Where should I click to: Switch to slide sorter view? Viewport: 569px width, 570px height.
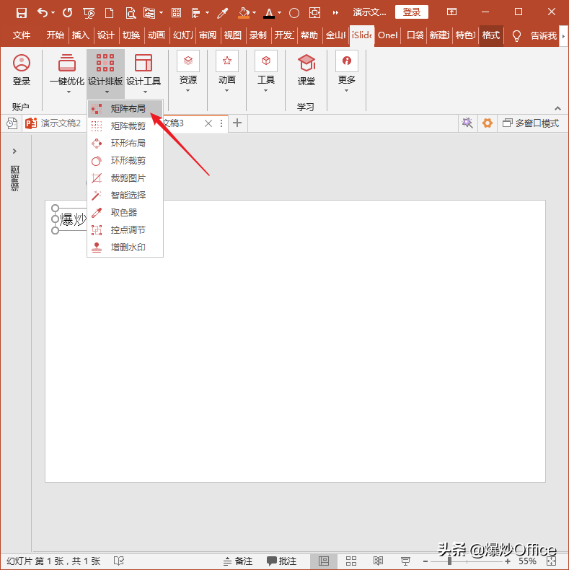click(x=351, y=561)
